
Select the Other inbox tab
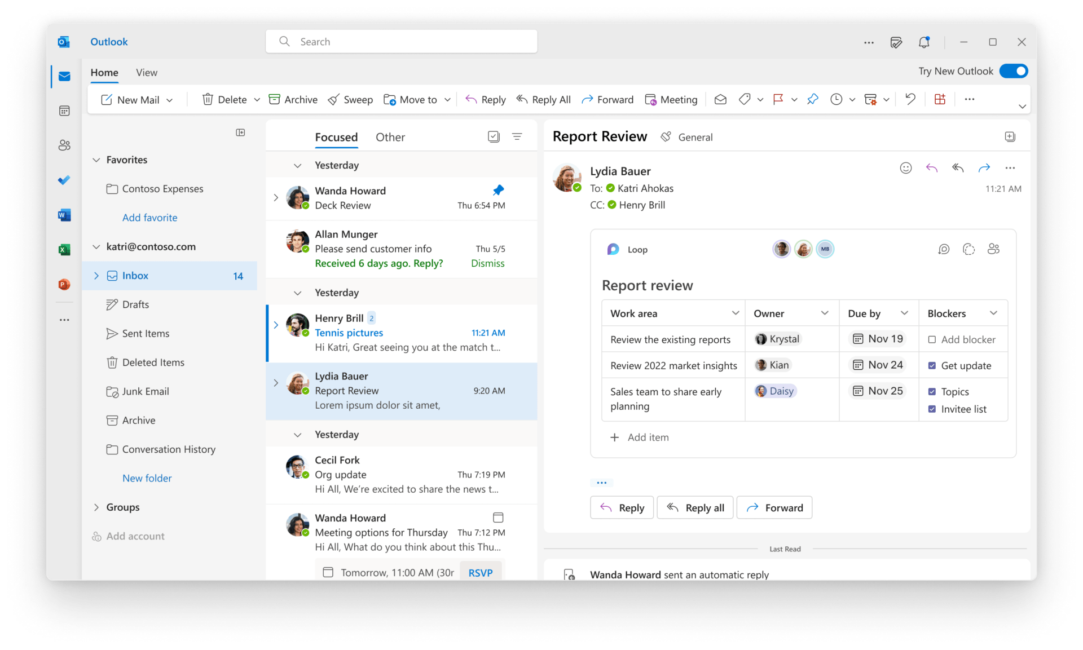click(x=390, y=137)
